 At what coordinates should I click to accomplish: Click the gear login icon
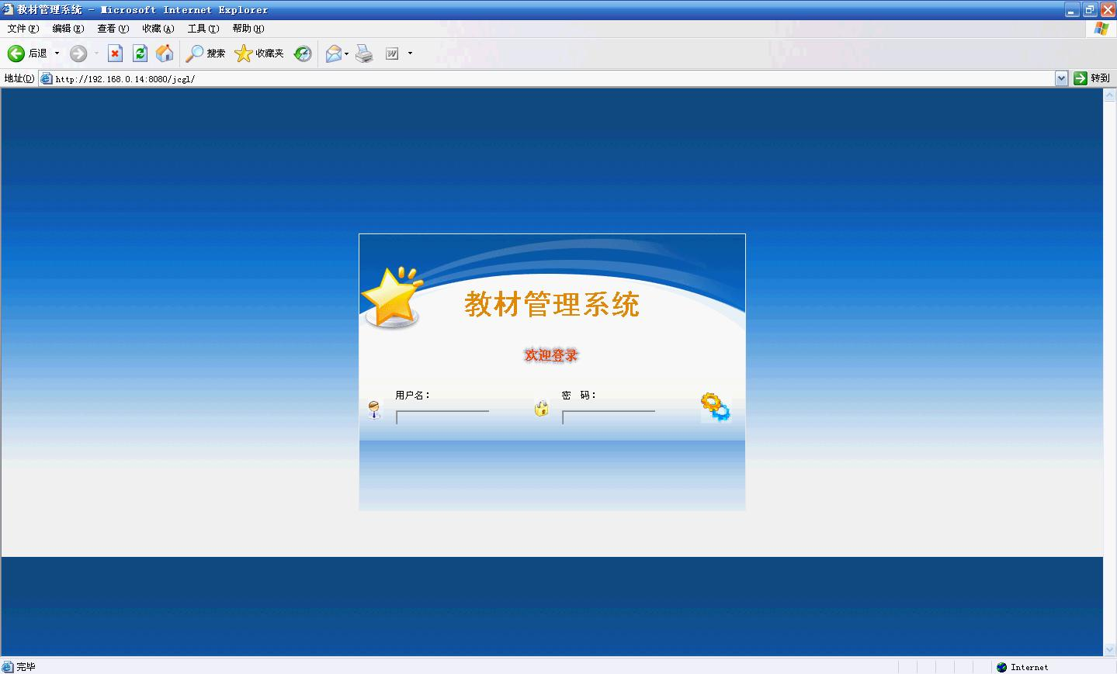[x=715, y=407]
